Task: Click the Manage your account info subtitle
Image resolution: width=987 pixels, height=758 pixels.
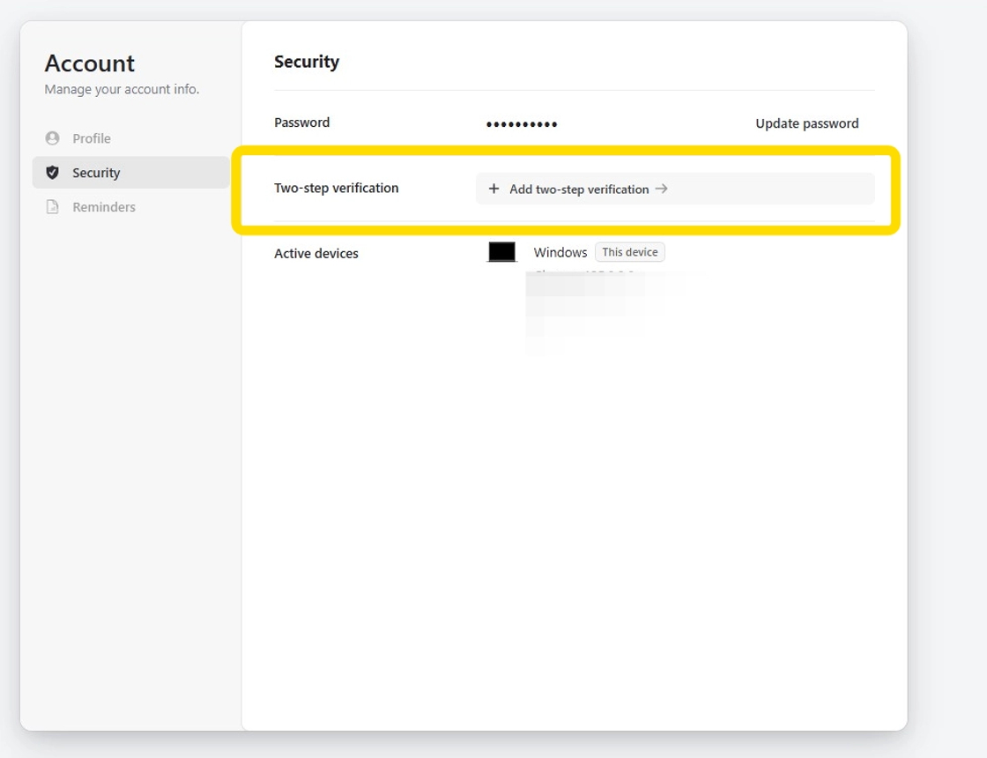Action: click(122, 89)
